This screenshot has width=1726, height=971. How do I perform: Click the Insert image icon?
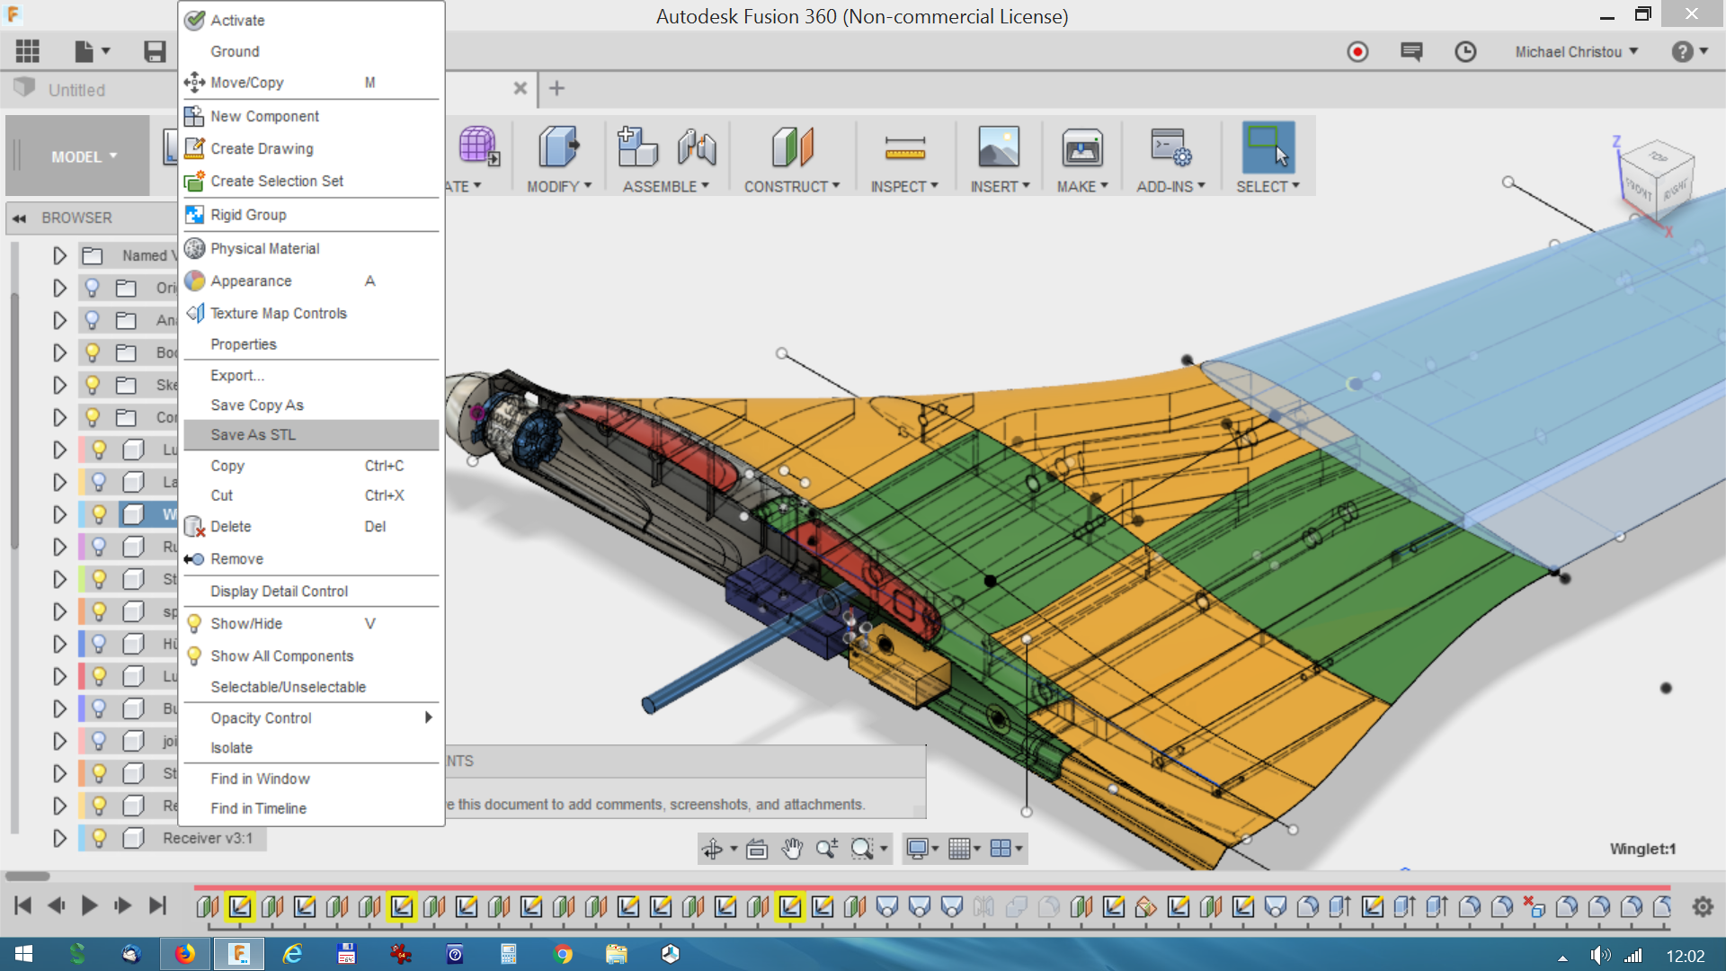point(999,148)
